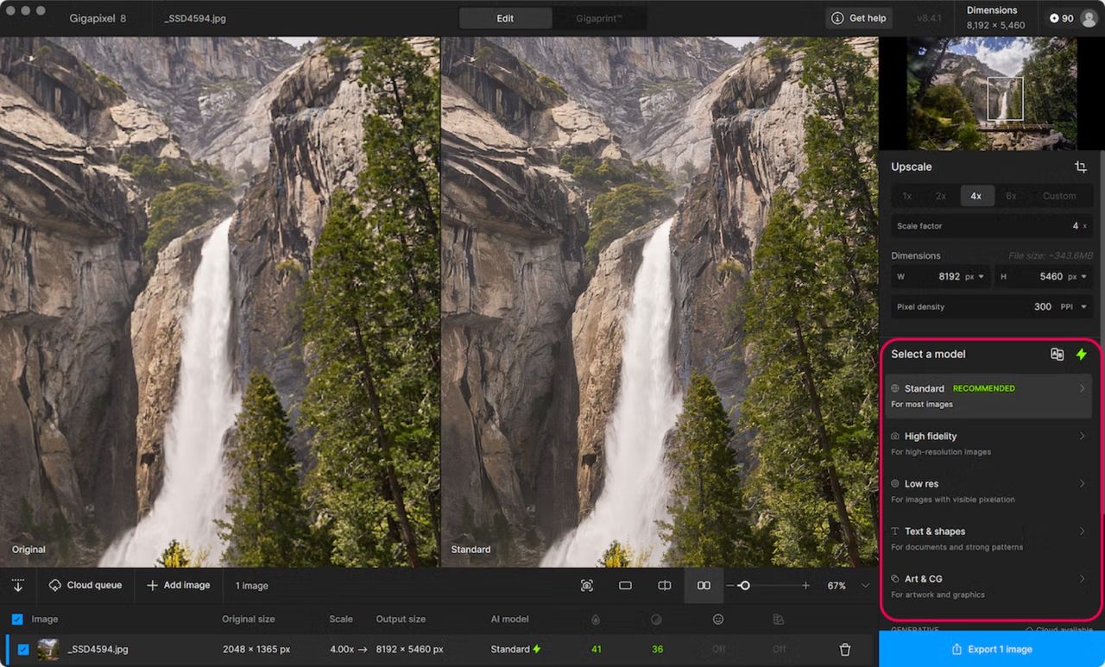Click the compare models icon near Select a model
The height and width of the screenshot is (667, 1105).
1057,354
